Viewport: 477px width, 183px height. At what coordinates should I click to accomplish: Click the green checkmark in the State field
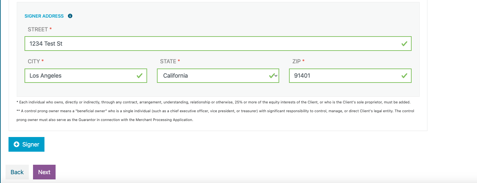pyautogui.click(x=271, y=76)
